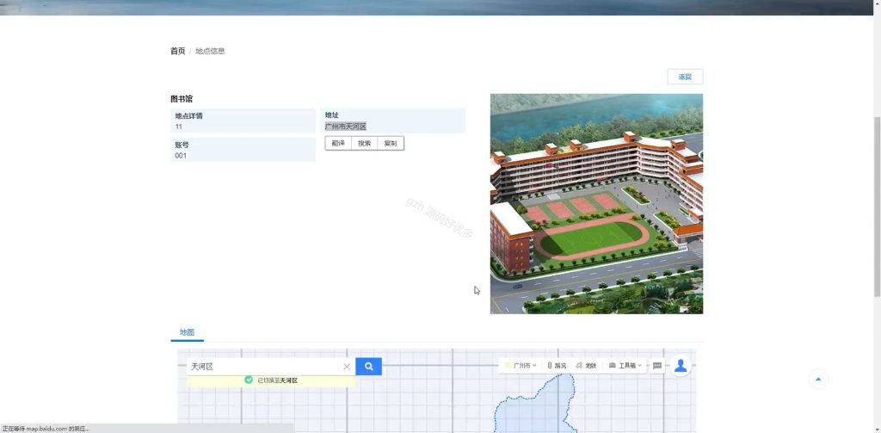Expand the 工具箱 toolbox dropdown
Viewport: 881px width, 433px height.
coord(625,366)
